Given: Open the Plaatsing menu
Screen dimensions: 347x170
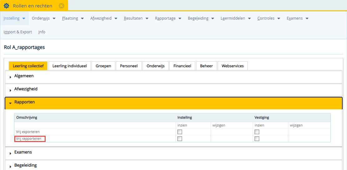Looking at the screenshot, I should point(73,18).
